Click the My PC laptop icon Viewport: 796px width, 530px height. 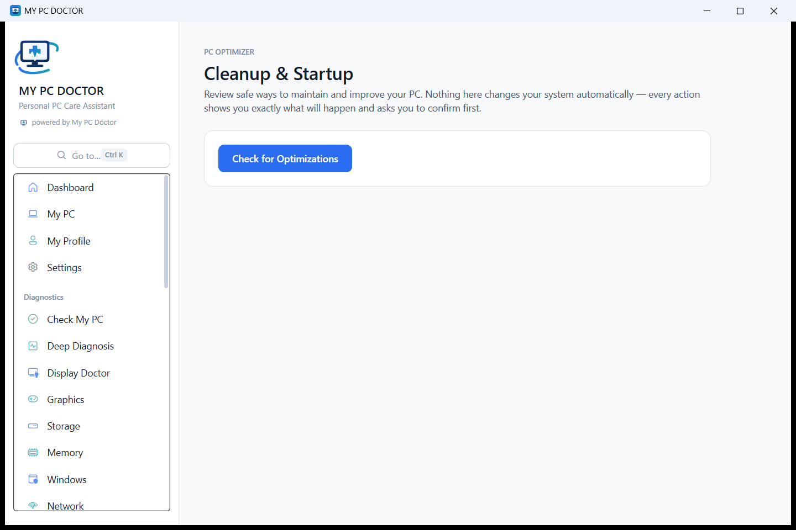33,214
